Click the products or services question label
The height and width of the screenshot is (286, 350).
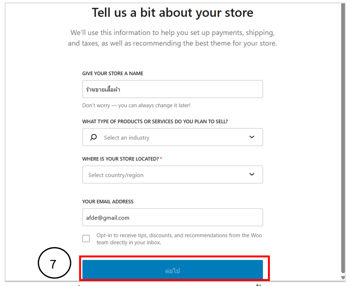pos(155,122)
